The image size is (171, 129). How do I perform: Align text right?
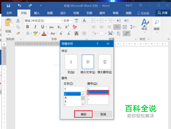(x=109, y=27)
